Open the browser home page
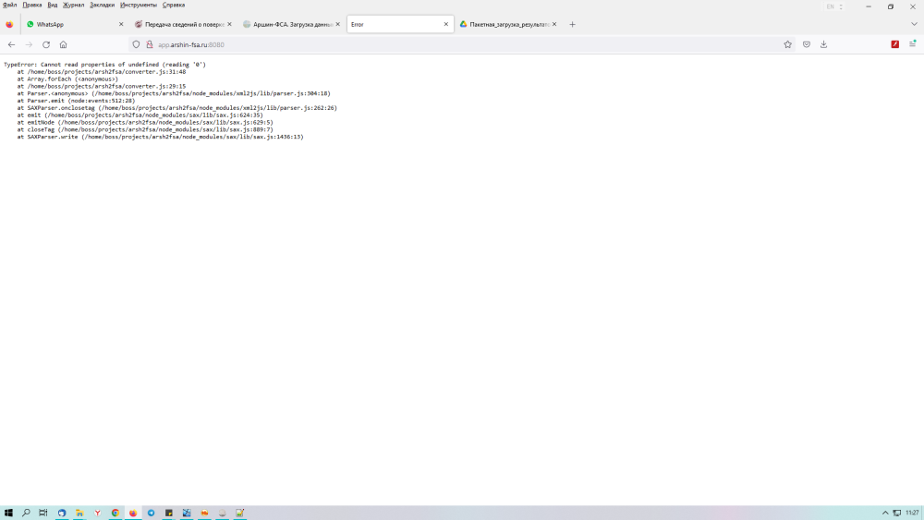924x520 pixels. [63, 44]
